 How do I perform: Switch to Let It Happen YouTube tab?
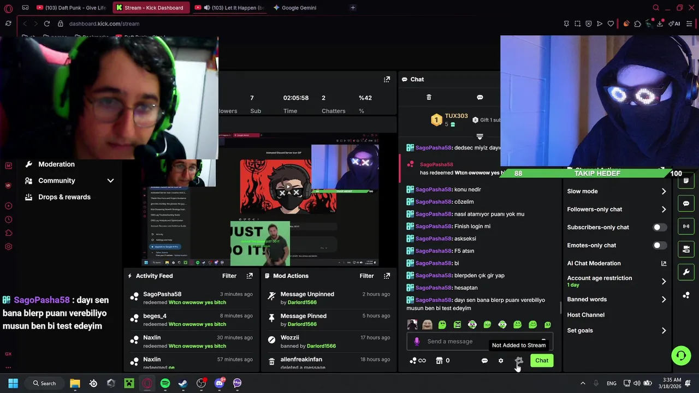pos(229,8)
